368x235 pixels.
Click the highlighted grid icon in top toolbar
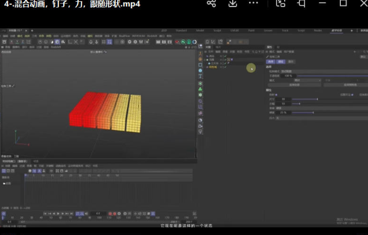[x=109, y=42]
